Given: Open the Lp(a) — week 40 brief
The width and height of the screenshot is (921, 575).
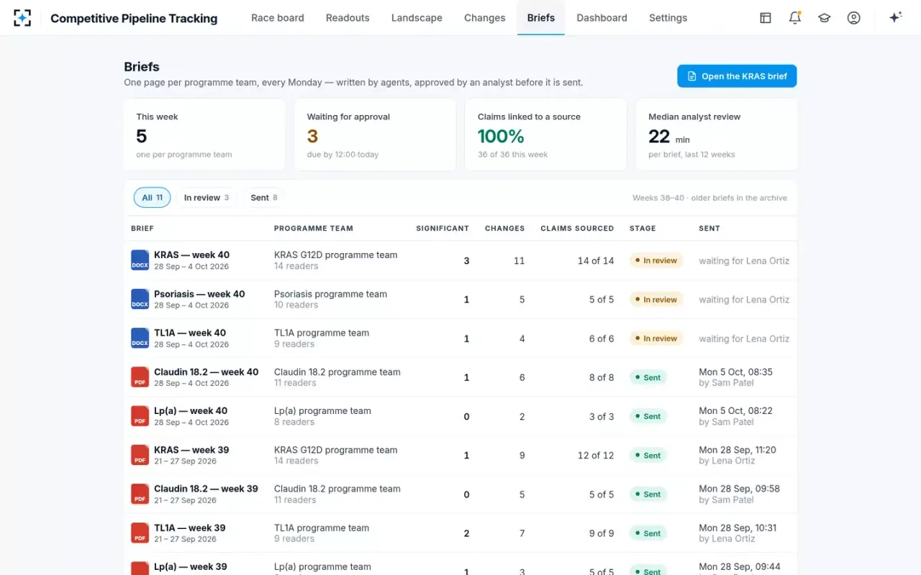Looking at the screenshot, I should 191,410.
